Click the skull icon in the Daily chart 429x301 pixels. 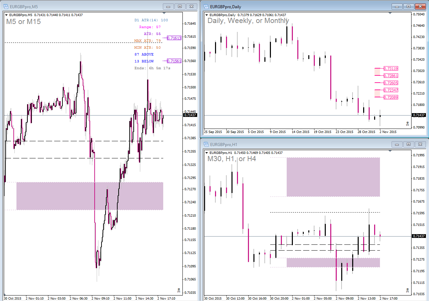(407, 124)
